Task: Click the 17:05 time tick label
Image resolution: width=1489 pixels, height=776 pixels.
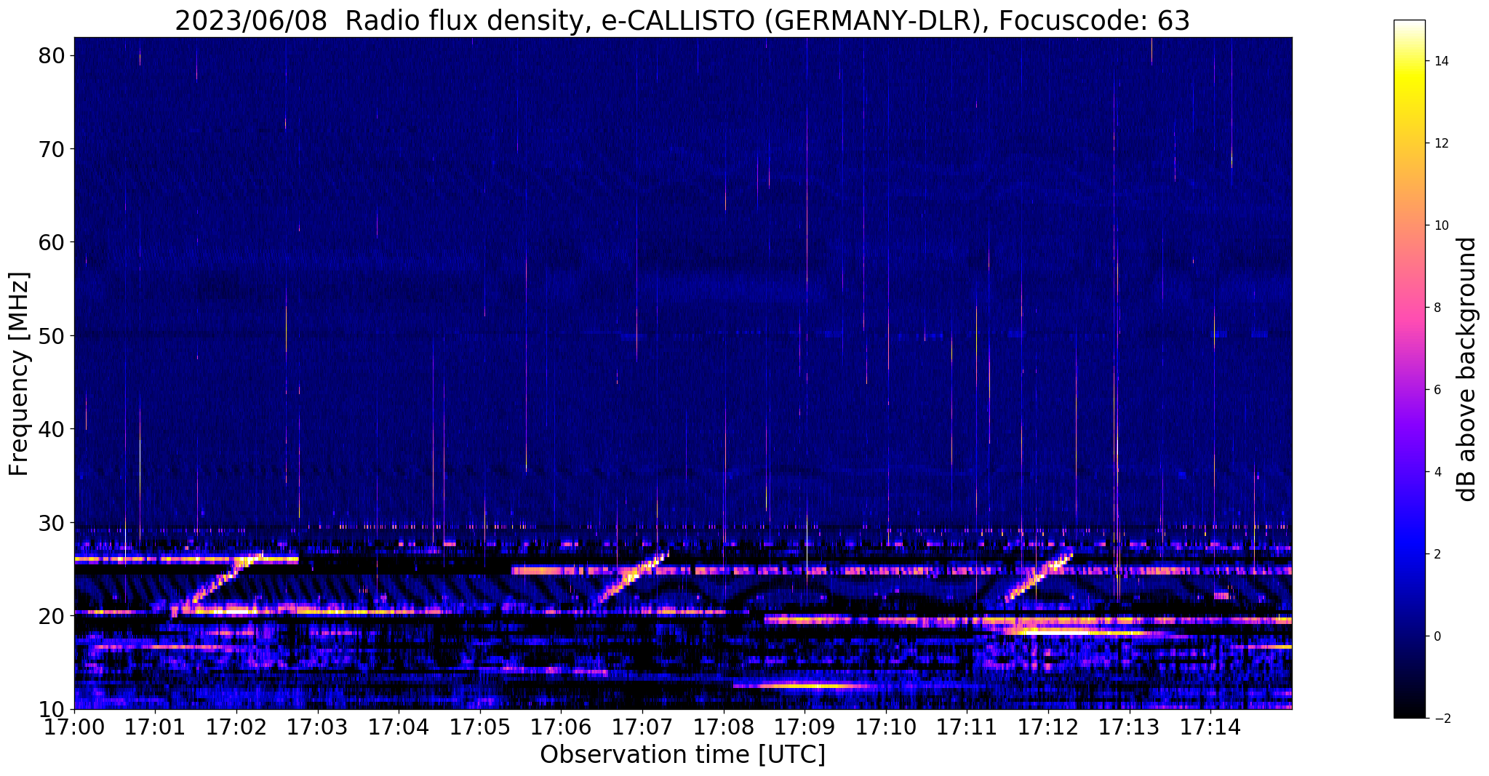Action: tap(480, 727)
